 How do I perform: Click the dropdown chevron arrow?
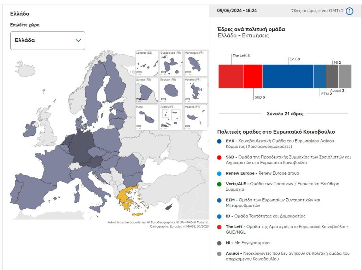(78, 41)
